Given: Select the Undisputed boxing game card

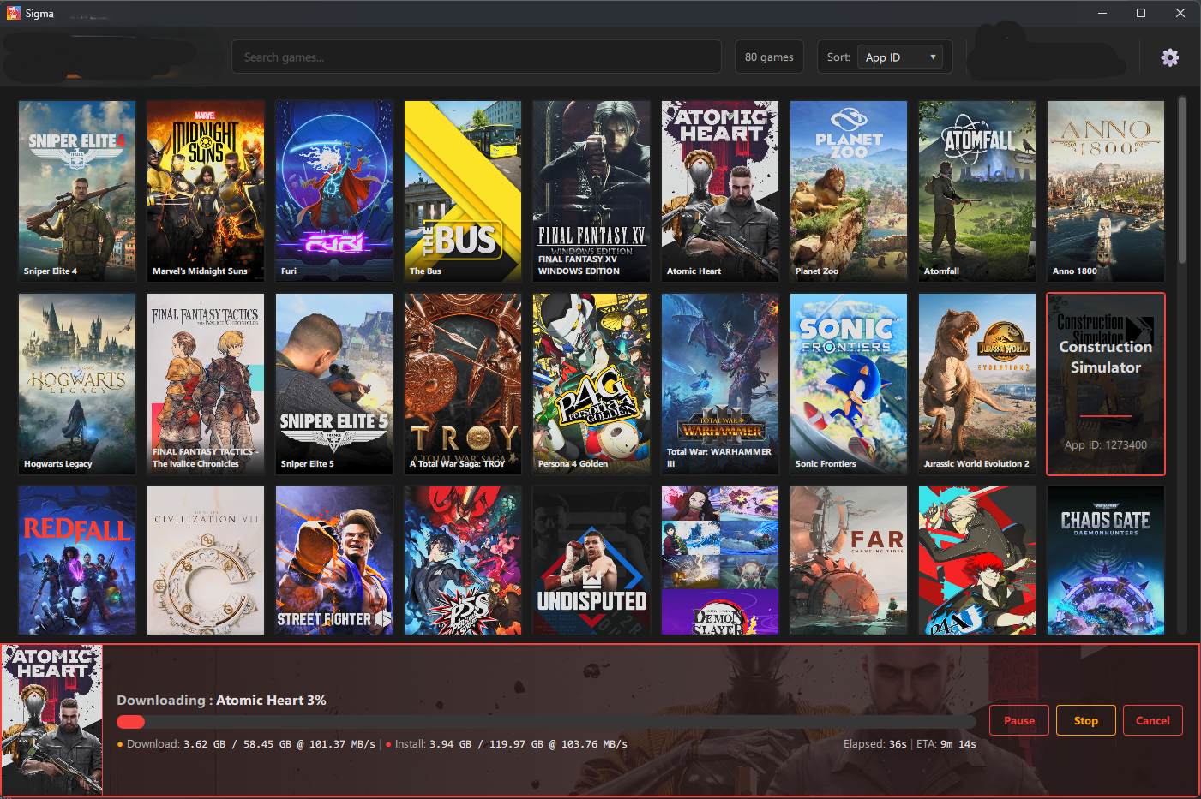Looking at the screenshot, I should [x=591, y=560].
